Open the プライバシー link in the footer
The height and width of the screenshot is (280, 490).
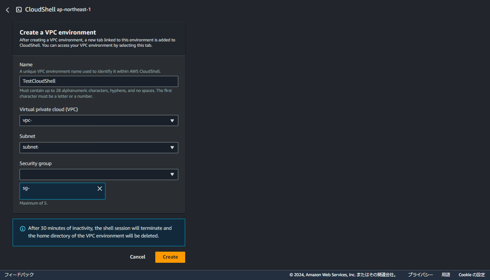[x=420, y=274]
